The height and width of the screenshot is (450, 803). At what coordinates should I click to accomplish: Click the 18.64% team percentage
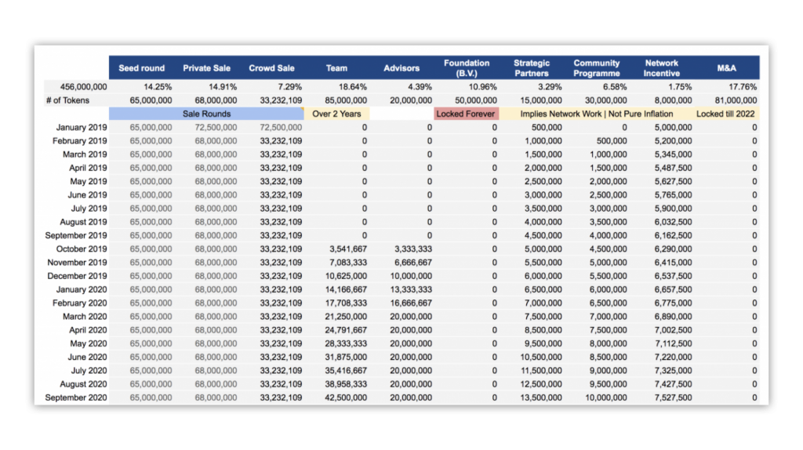(x=353, y=87)
